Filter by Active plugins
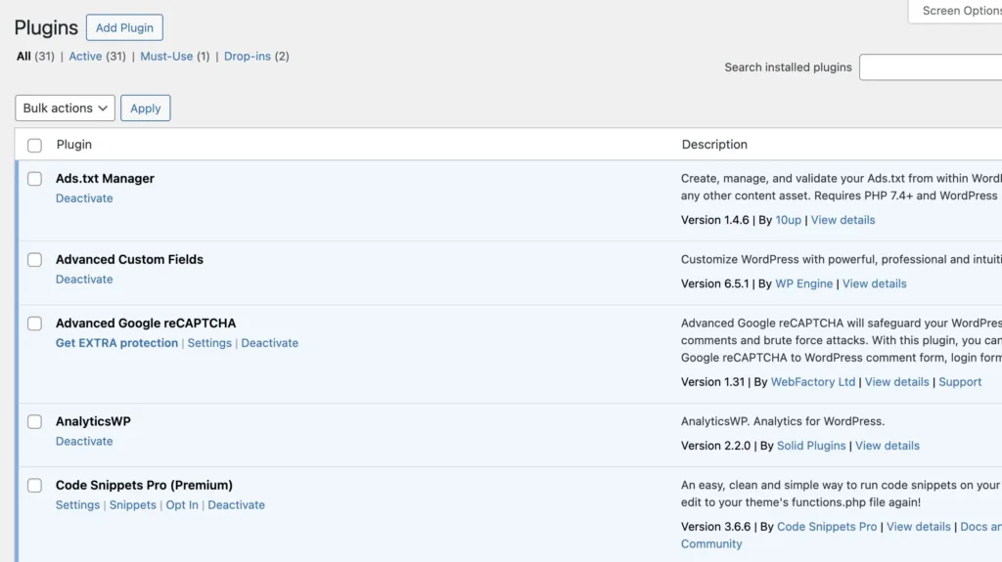The image size is (1002, 562). pos(85,57)
